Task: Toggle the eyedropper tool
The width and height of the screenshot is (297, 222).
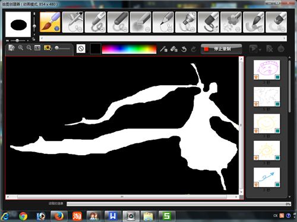Action: [163, 49]
